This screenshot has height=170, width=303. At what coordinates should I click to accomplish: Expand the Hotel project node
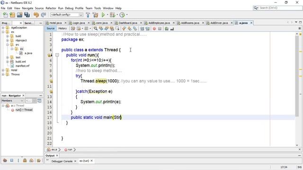pos(3,70)
